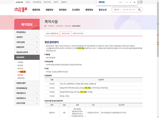Expand the 아동친화도시 sidebar section plus

[37, 93]
